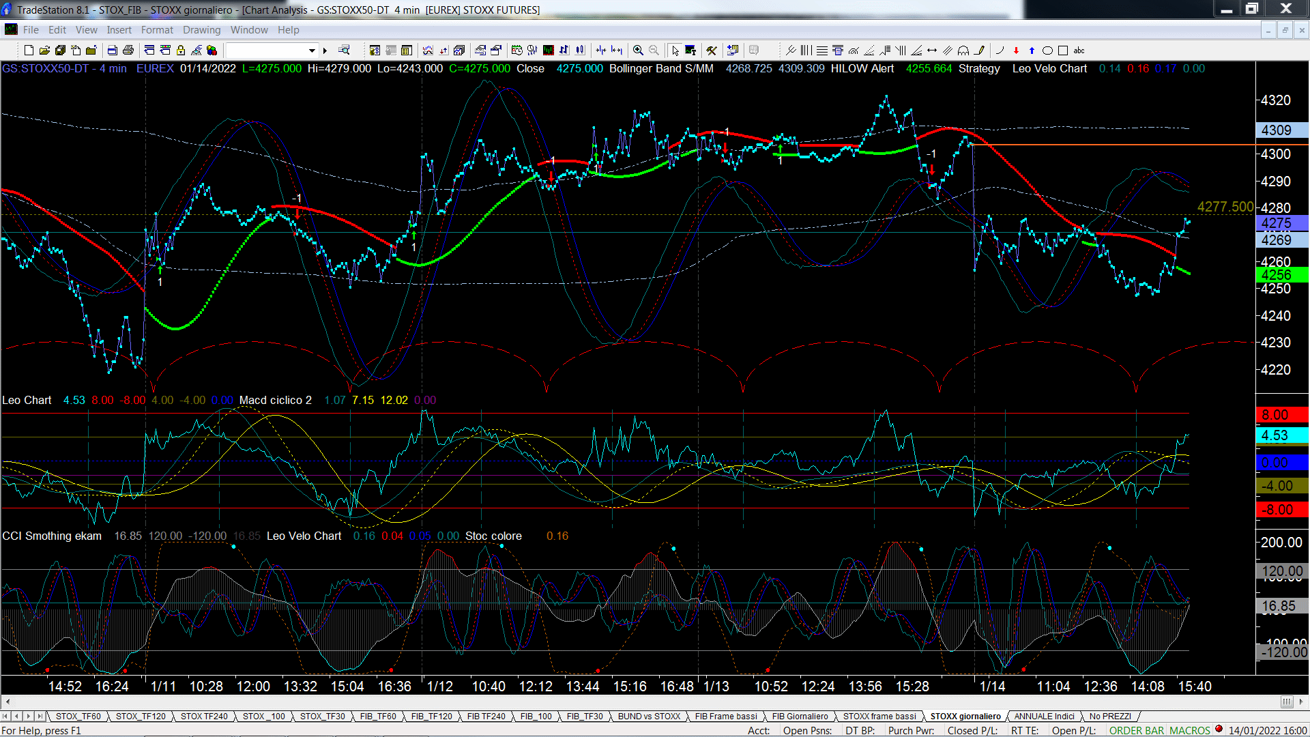1310x737 pixels.
Task: Select the vertical lines drawing tool
Action: tap(806, 50)
